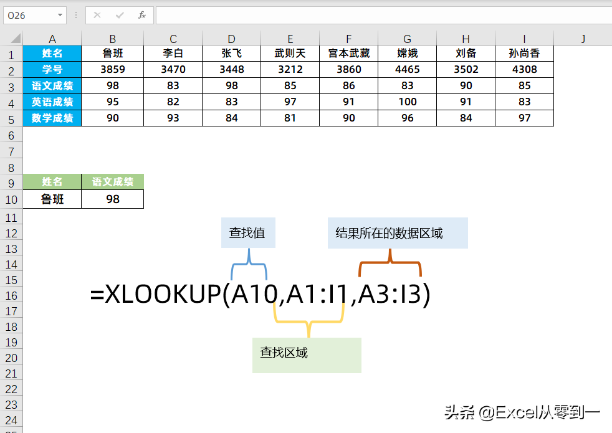Select row 9 header
This screenshot has height=433, width=612.
click(11, 183)
